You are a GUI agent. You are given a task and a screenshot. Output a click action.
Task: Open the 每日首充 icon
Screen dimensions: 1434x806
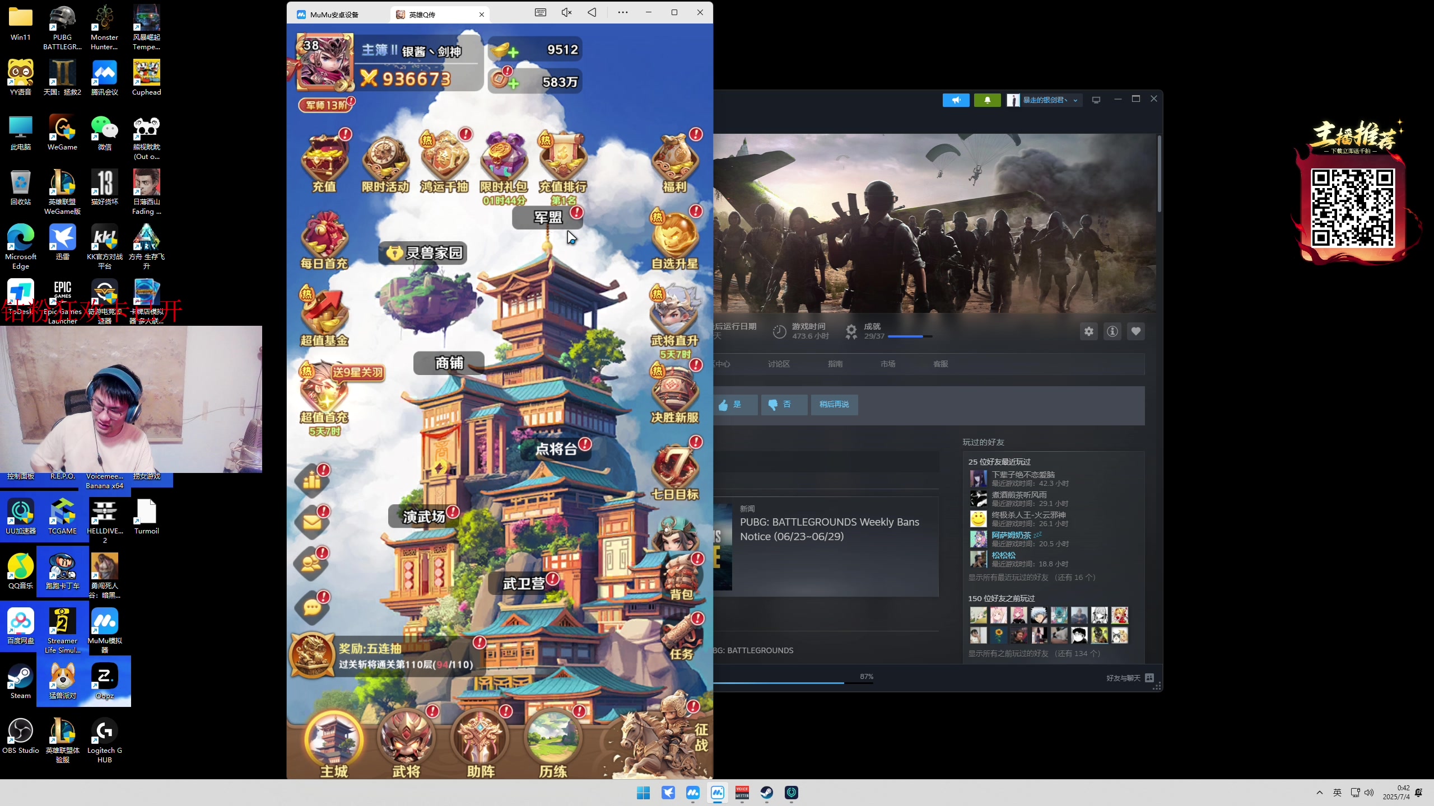(325, 241)
